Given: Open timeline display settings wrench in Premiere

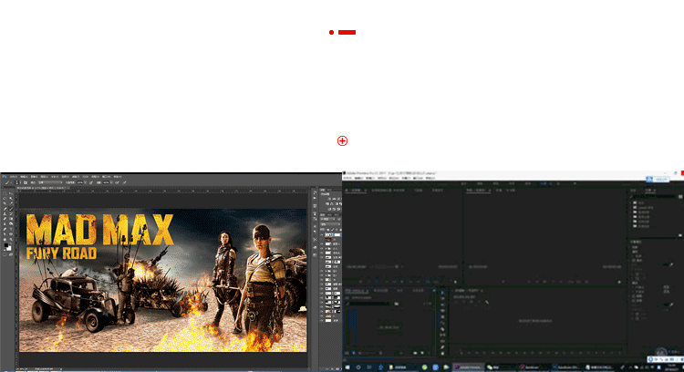Looking at the screenshot, I should coord(487,302).
